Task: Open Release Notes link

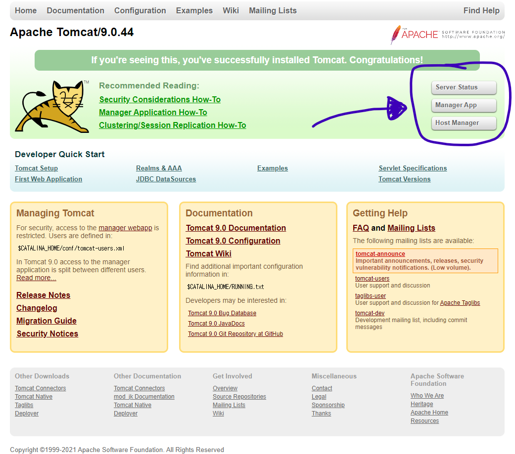Action: click(x=44, y=295)
